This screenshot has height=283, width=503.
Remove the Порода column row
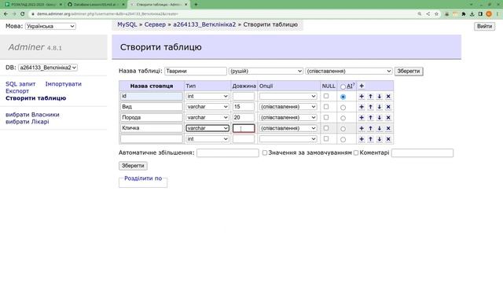point(388,117)
